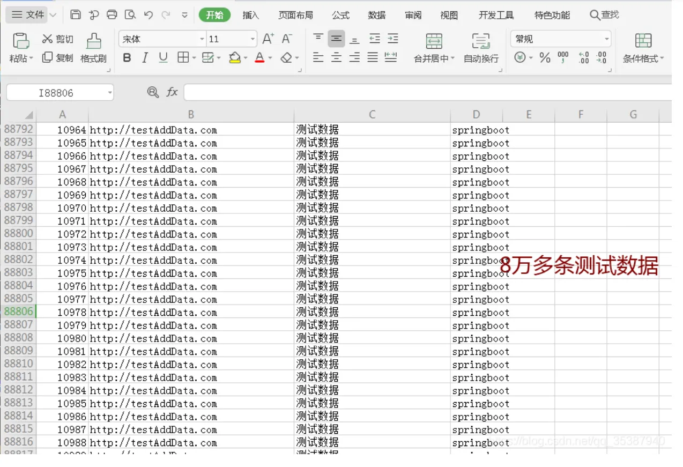The image size is (683, 467).
Task: Undo the last action
Action: coord(149,15)
